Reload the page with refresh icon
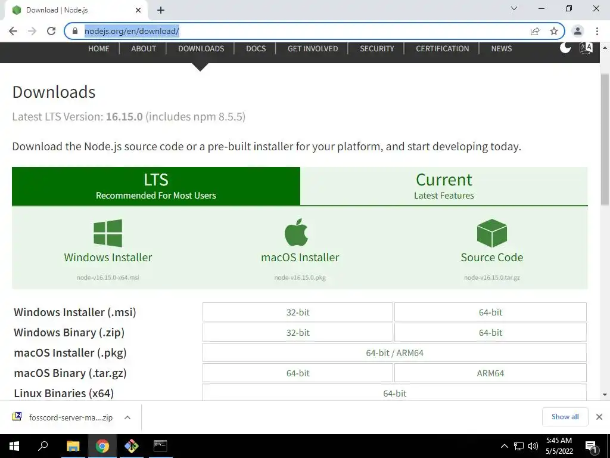 [x=51, y=31]
